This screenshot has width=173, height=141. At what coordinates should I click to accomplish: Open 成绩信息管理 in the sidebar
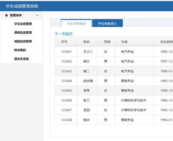(x=23, y=41)
